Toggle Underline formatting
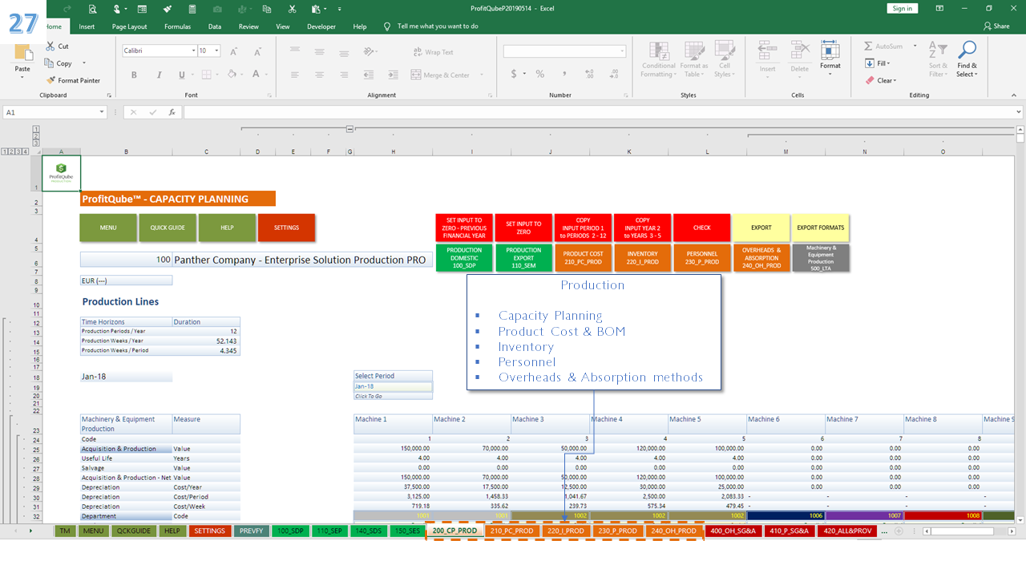The width and height of the screenshot is (1026, 577). coord(181,75)
